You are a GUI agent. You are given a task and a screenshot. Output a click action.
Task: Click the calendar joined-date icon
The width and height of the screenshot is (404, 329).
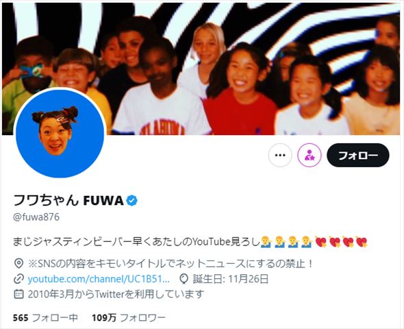click(x=18, y=294)
